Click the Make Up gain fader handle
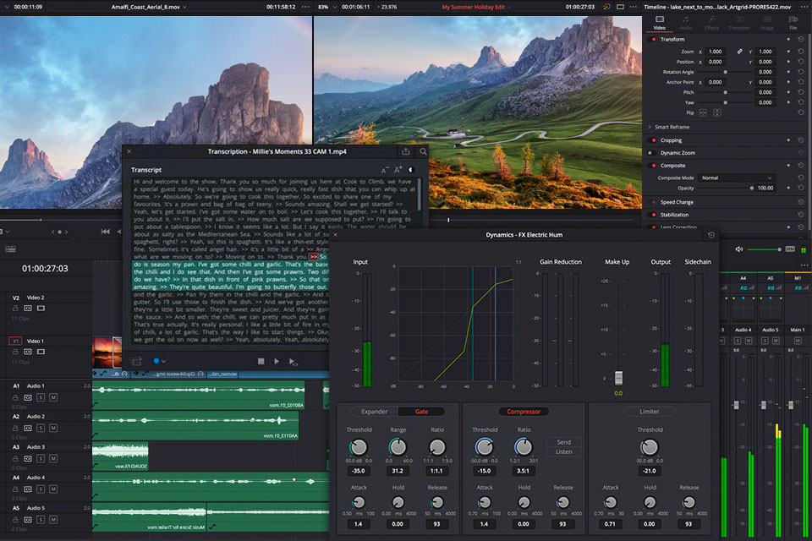Viewport: 812px width, 541px height. pyautogui.click(x=618, y=377)
